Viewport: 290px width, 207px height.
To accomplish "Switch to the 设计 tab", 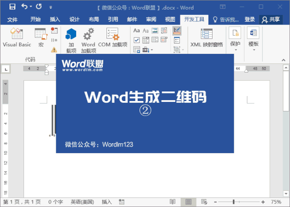I will tap(74, 19).
